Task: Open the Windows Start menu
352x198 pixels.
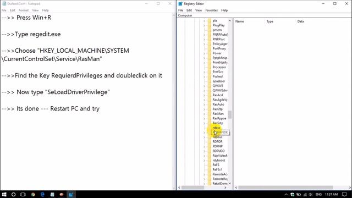Action: point(4,194)
